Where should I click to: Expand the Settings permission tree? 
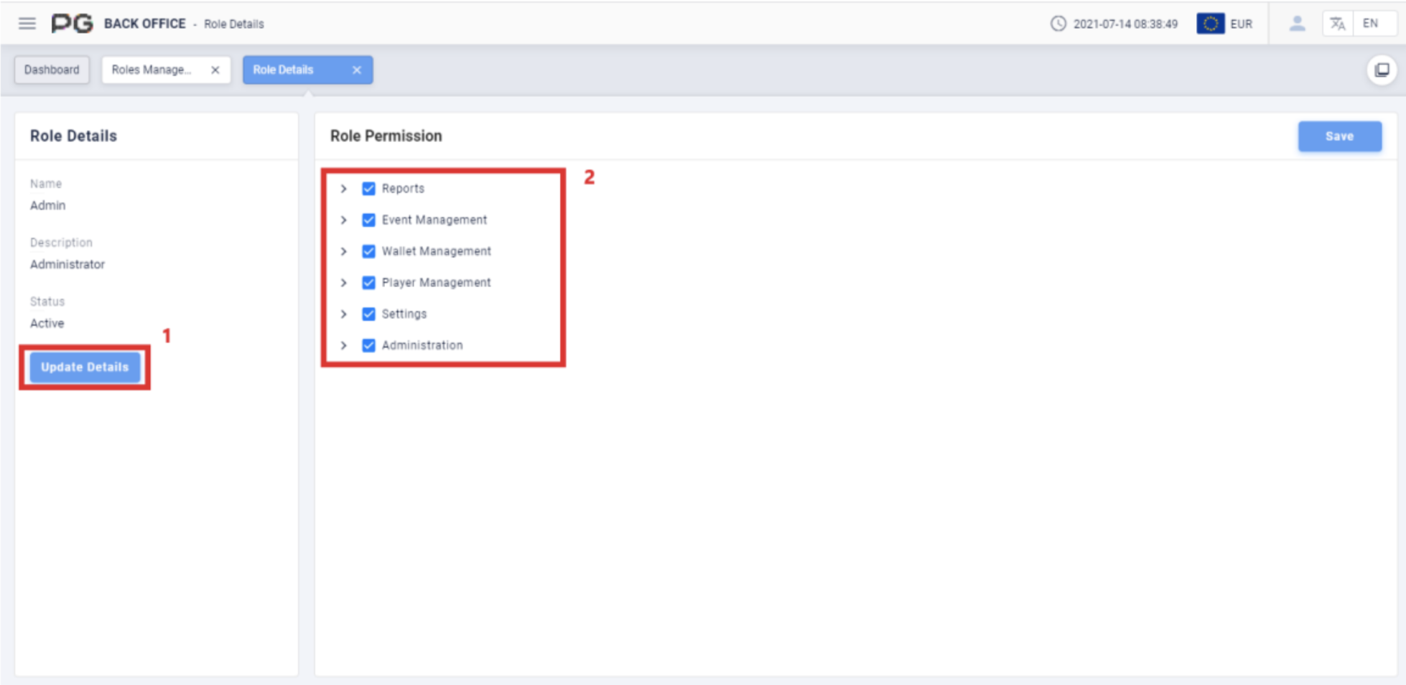click(344, 314)
